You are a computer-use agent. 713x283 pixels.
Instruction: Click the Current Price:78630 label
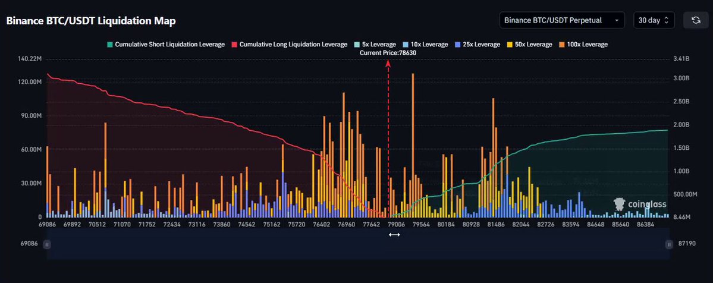388,53
